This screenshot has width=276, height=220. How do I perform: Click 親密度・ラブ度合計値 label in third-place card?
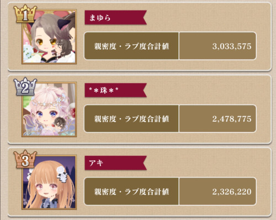(x=131, y=192)
